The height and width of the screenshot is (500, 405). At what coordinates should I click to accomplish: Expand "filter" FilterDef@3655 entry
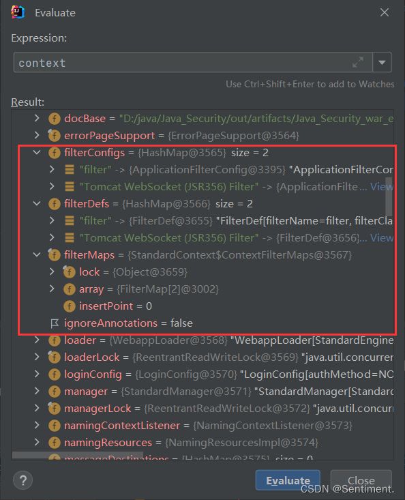(x=52, y=220)
